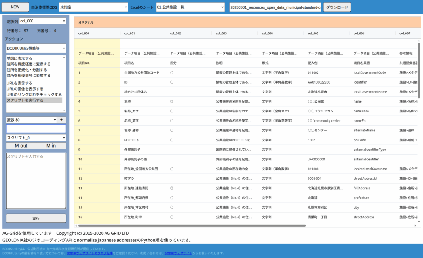Viewport: 423px width, 258px height.
Task: Click the ダウンロード button
Action: coord(337,7)
